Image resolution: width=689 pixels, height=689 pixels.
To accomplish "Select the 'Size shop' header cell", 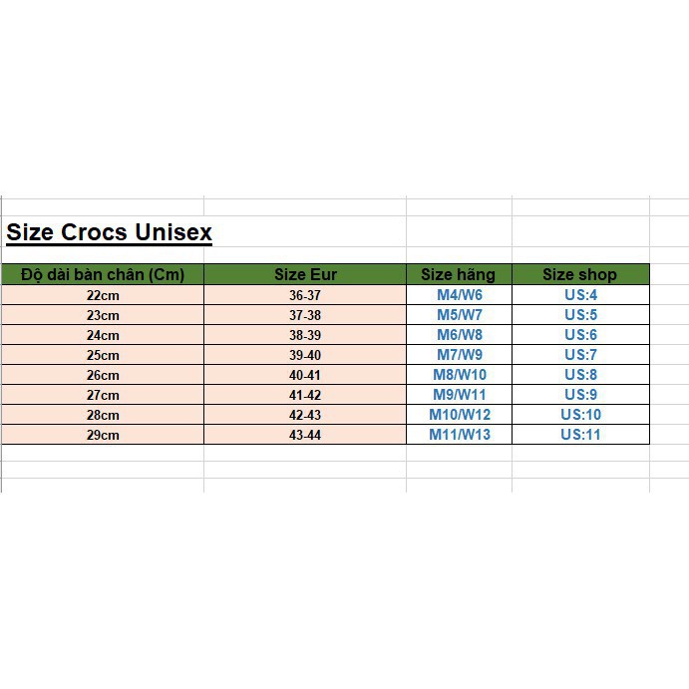I will 579,274.
